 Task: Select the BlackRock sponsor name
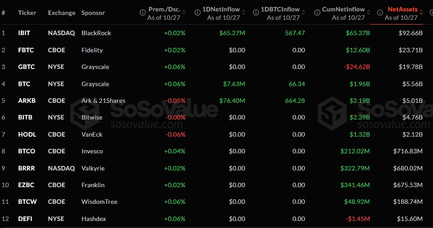coord(96,33)
